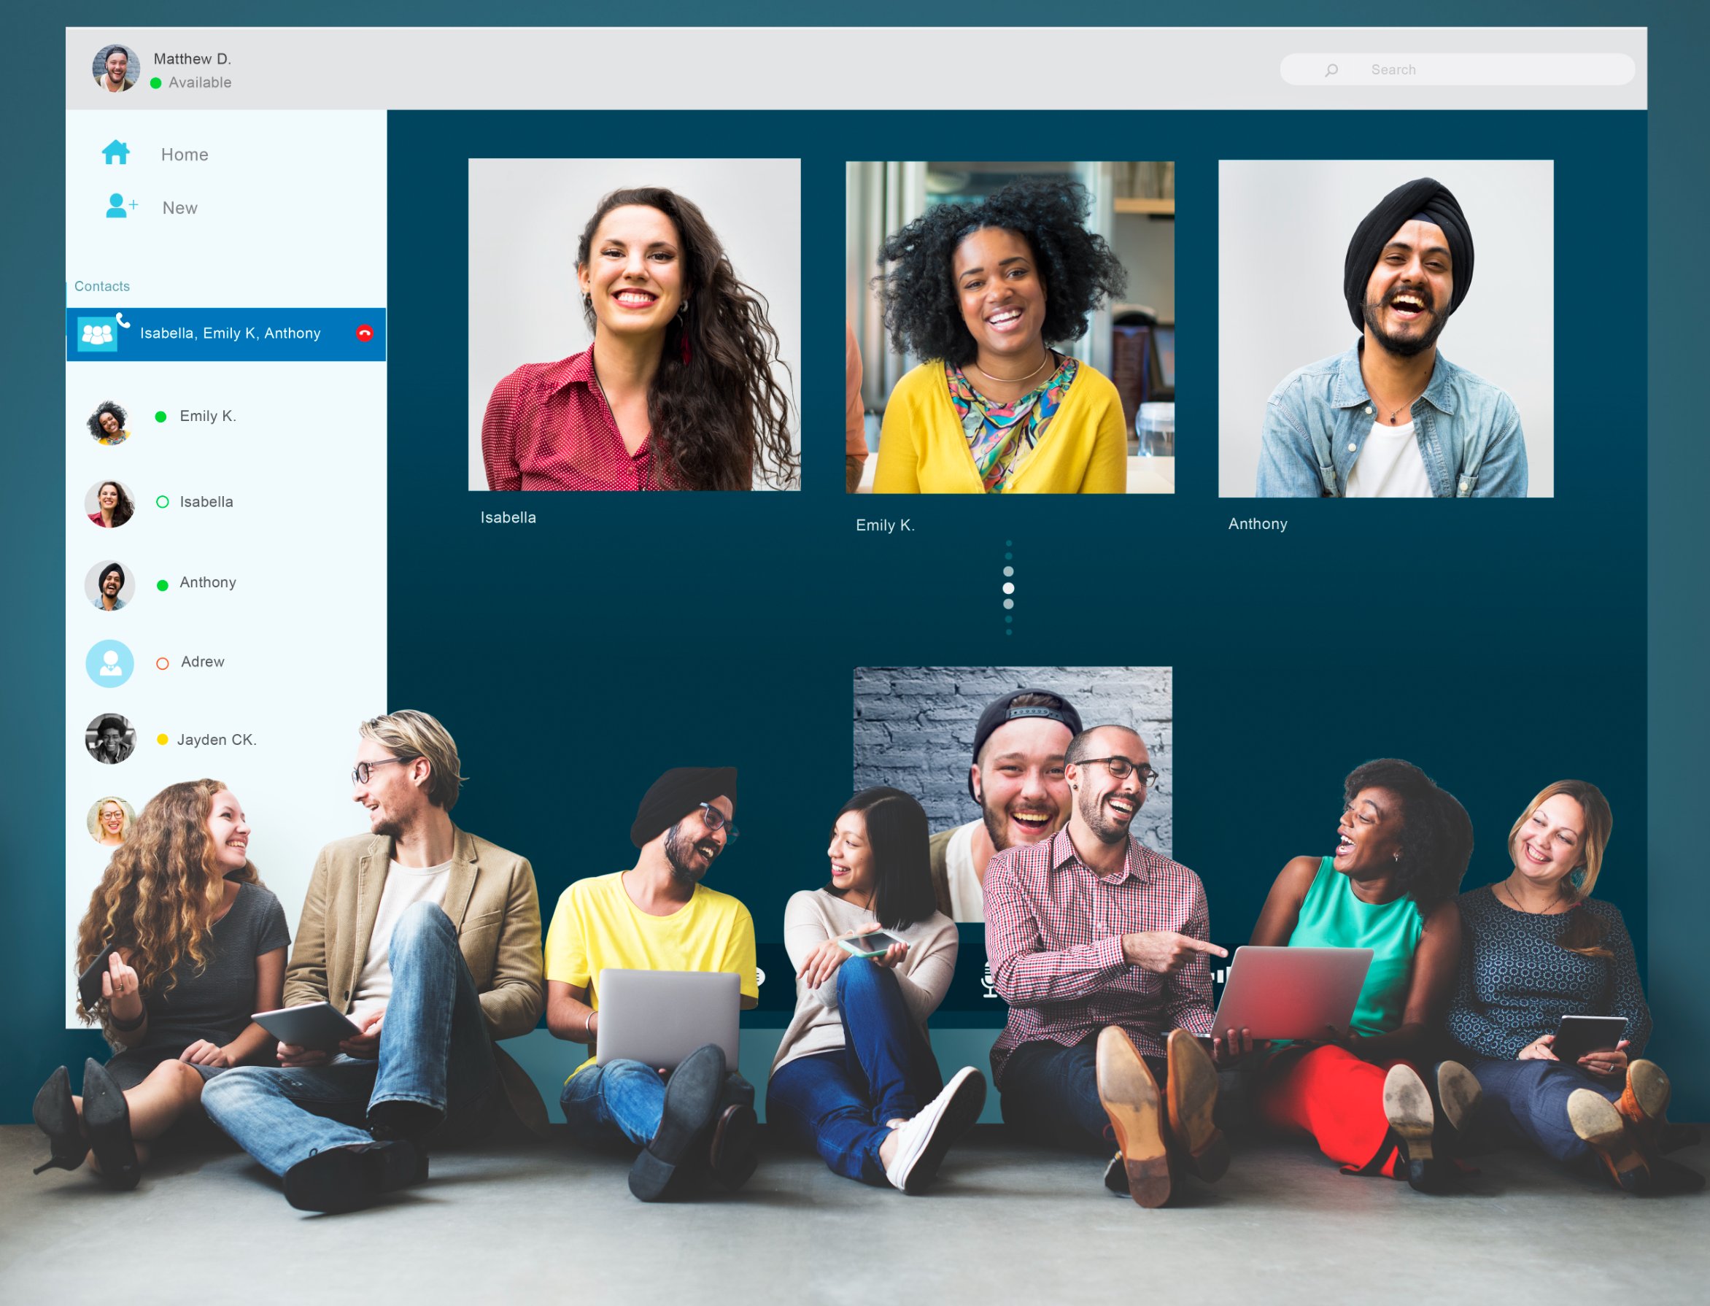Toggle Adrew's red offline status circle
This screenshot has width=1710, height=1306.
tap(163, 663)
